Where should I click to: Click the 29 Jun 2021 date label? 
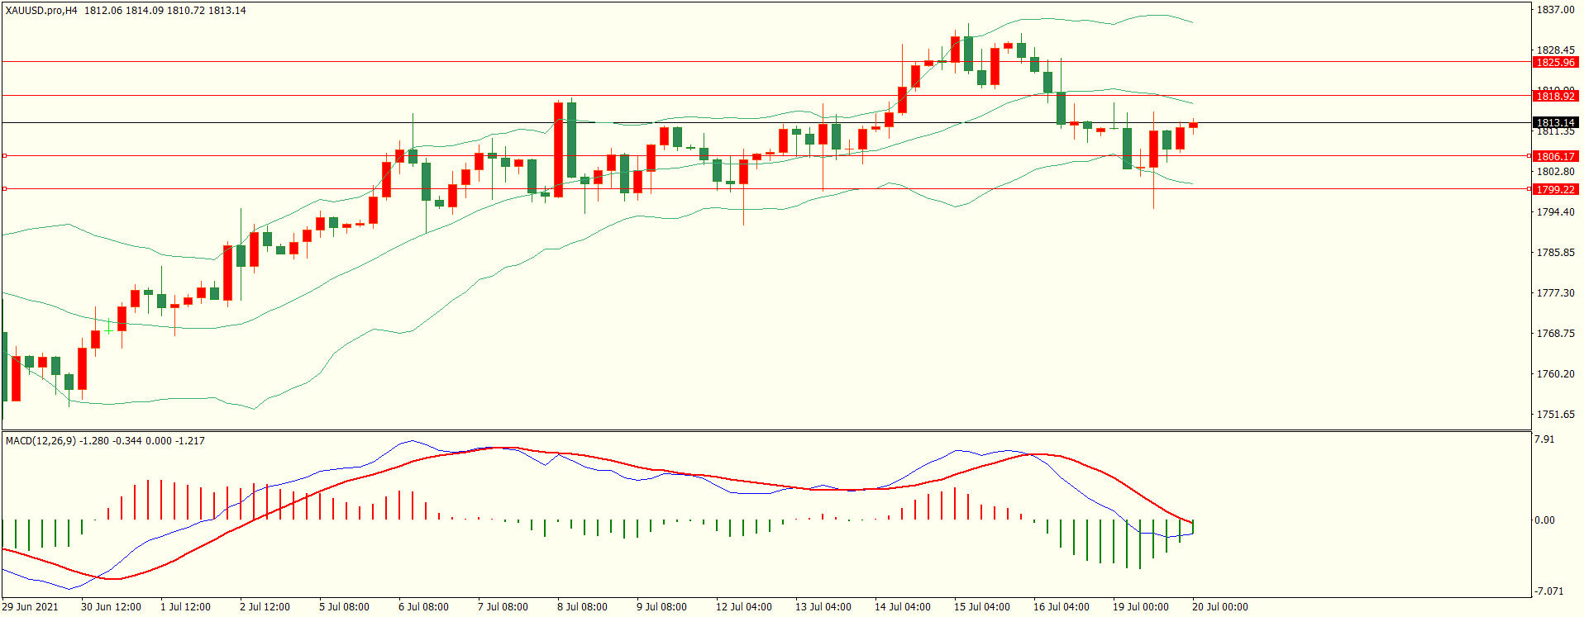(x=31, y=607)
